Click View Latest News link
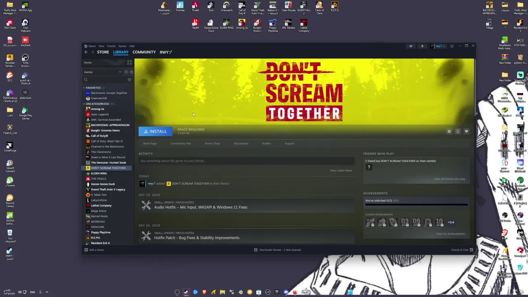The image size is (528, 297). click(341, 170)
